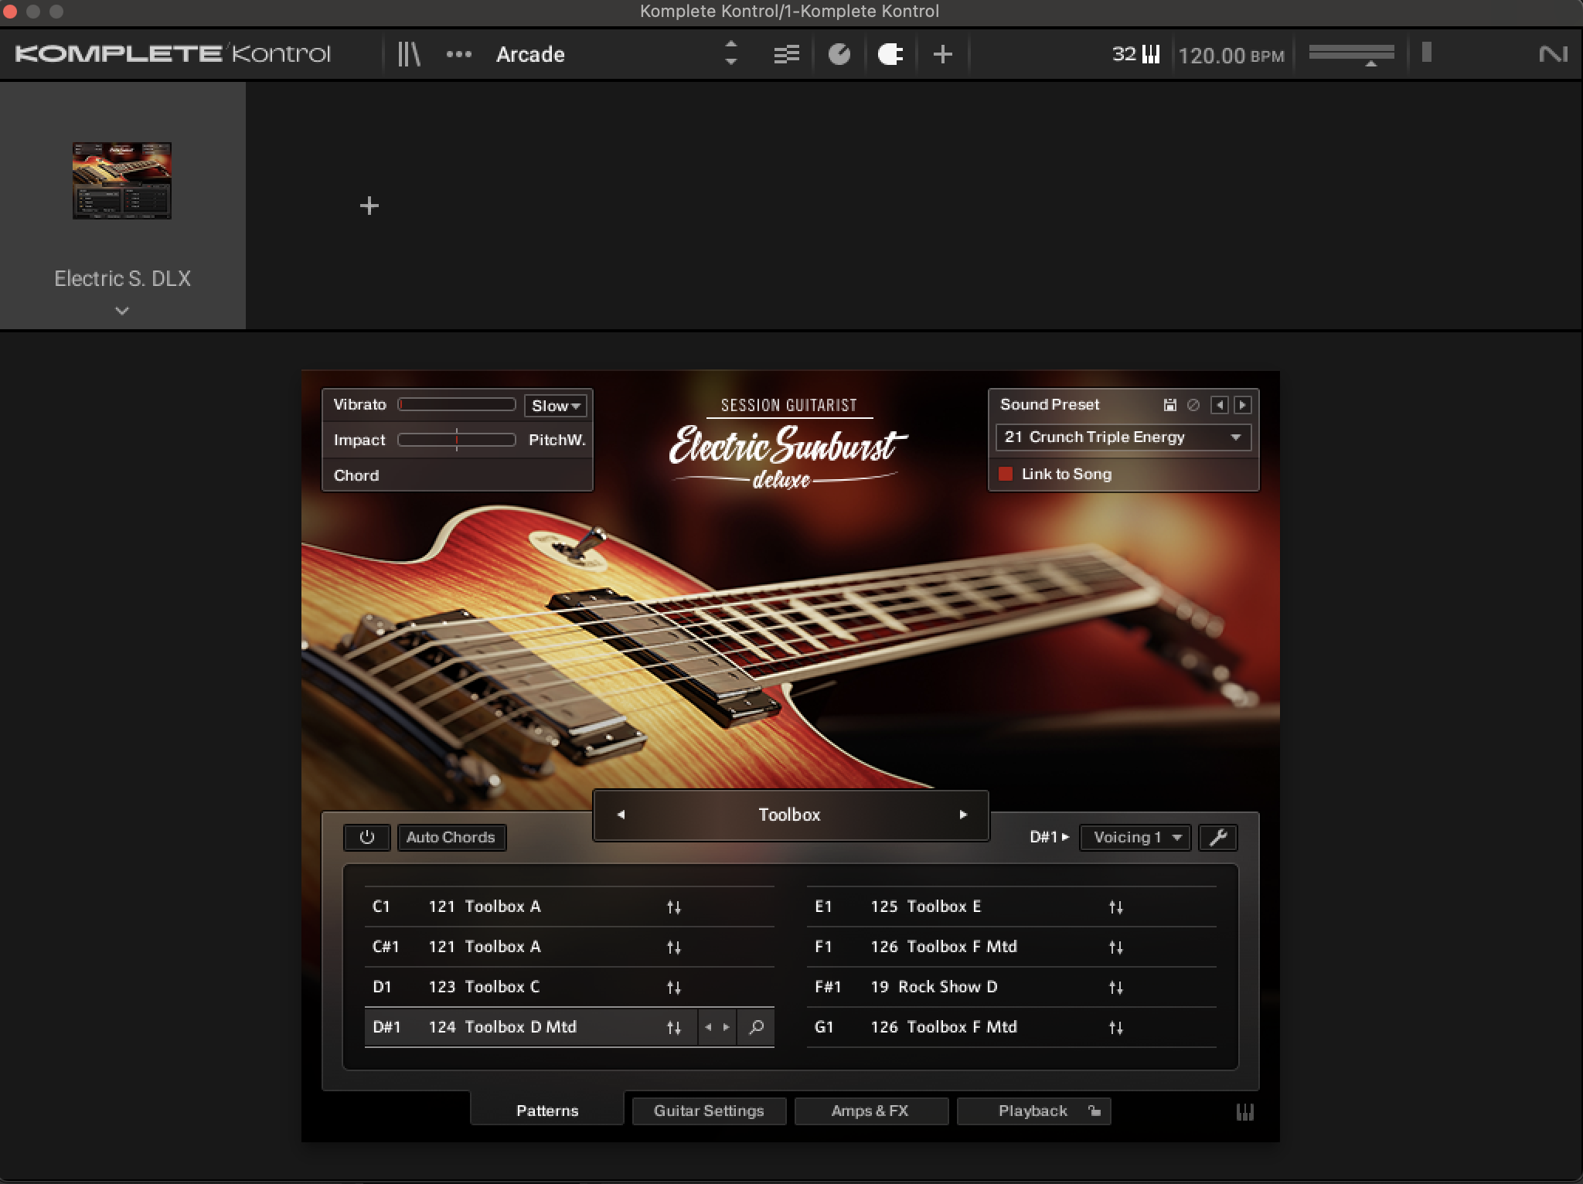Select next pattern on D#1 row
The image size is (1583, 1184).
pos(727,1027)
